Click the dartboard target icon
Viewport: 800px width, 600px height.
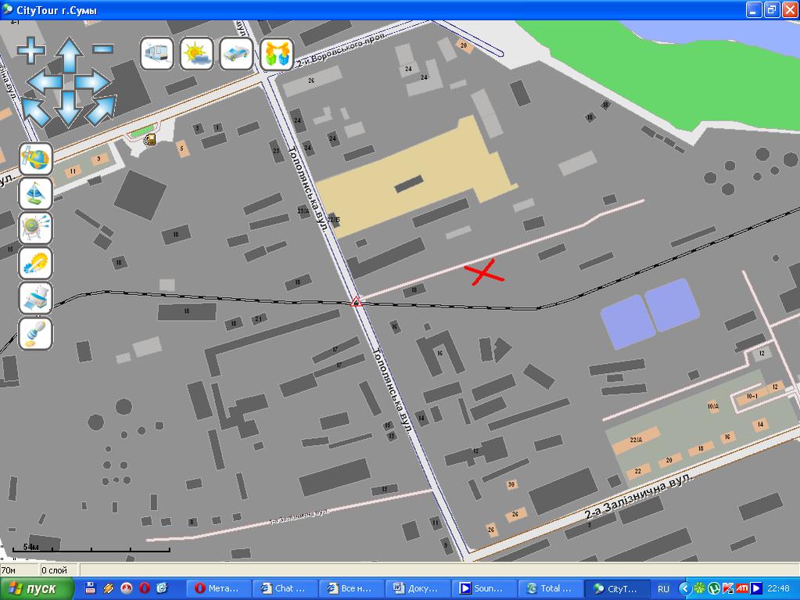(x=36, y=228)
